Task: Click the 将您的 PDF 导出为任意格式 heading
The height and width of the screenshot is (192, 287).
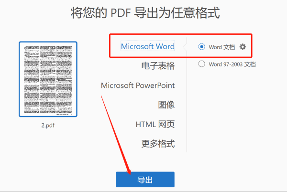Action: tap(143, 12)
